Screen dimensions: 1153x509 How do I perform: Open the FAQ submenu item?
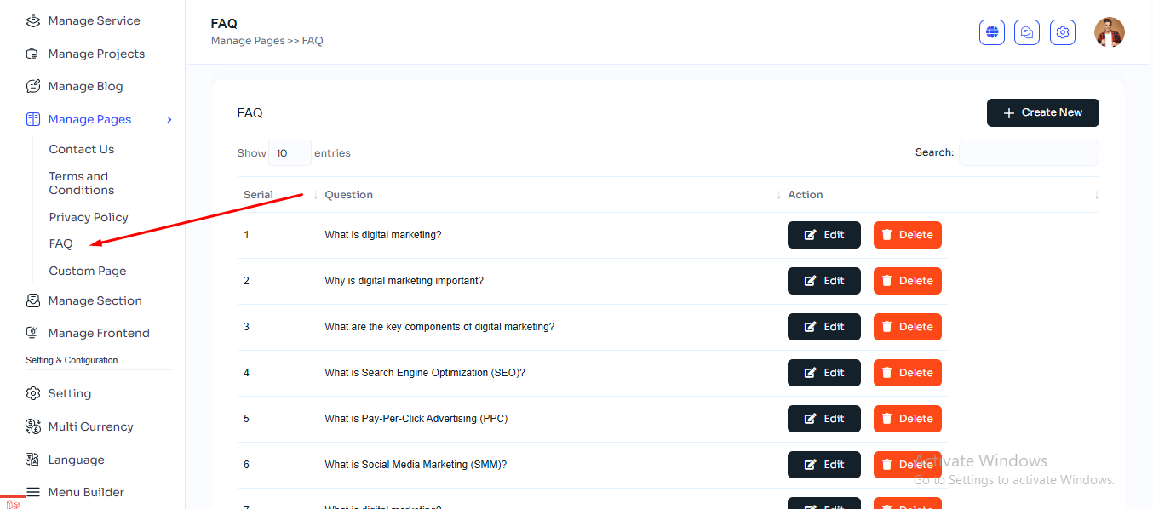(61, 243)
